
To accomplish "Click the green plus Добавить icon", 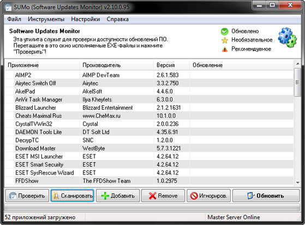I will coord(105,196).
